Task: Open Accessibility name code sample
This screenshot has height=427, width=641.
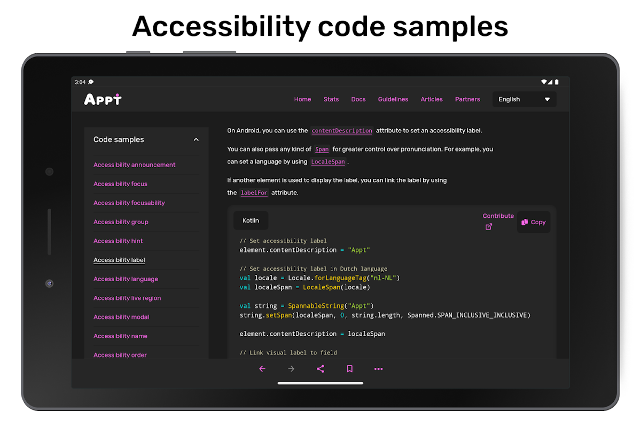Action: click(120, 336)
